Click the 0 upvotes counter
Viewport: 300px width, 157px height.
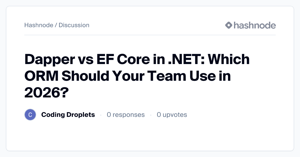pos(172,115)
